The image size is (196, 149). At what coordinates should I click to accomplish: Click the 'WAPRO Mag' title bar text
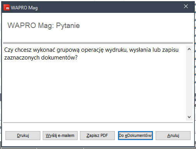(24, 8)
